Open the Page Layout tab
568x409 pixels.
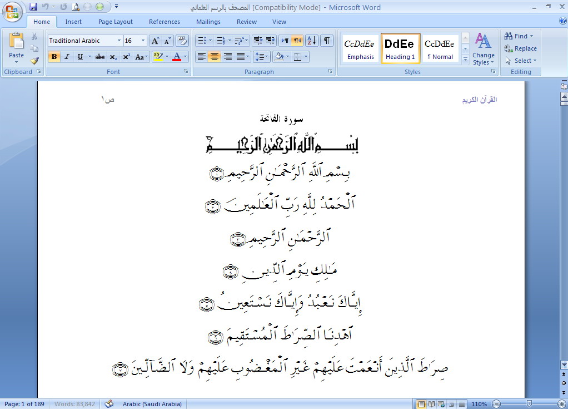tap(116, 22)
